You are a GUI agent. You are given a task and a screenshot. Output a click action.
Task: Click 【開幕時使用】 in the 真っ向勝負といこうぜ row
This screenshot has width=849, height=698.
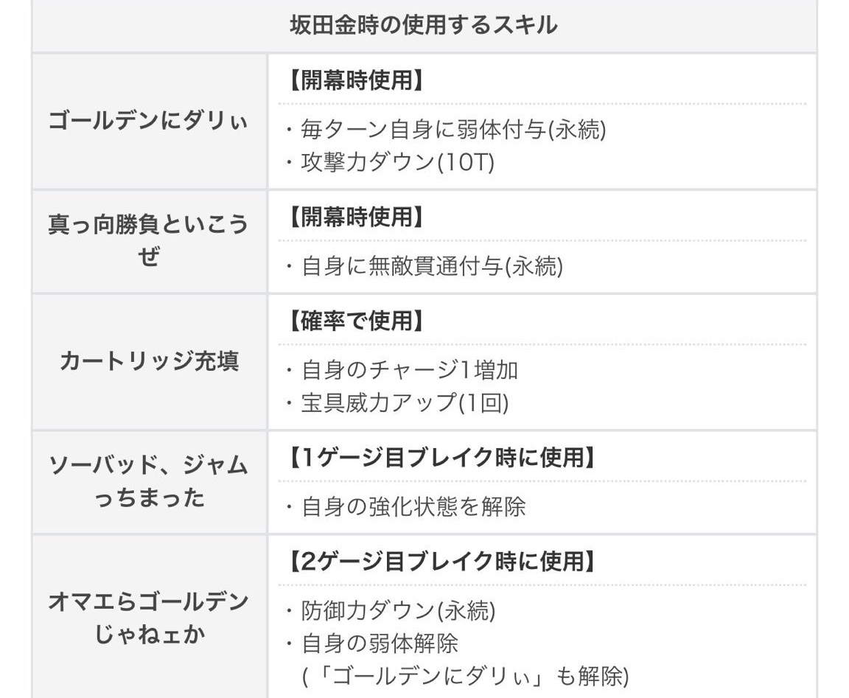tap(356, 217)
